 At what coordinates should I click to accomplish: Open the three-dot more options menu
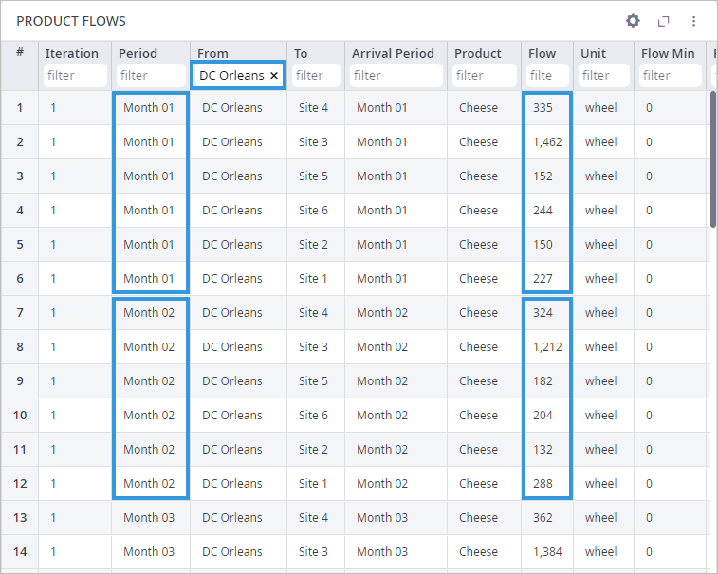(693, 21)
